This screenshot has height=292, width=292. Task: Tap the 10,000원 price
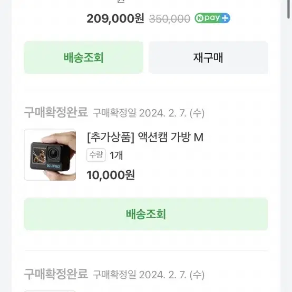point(111,175)
